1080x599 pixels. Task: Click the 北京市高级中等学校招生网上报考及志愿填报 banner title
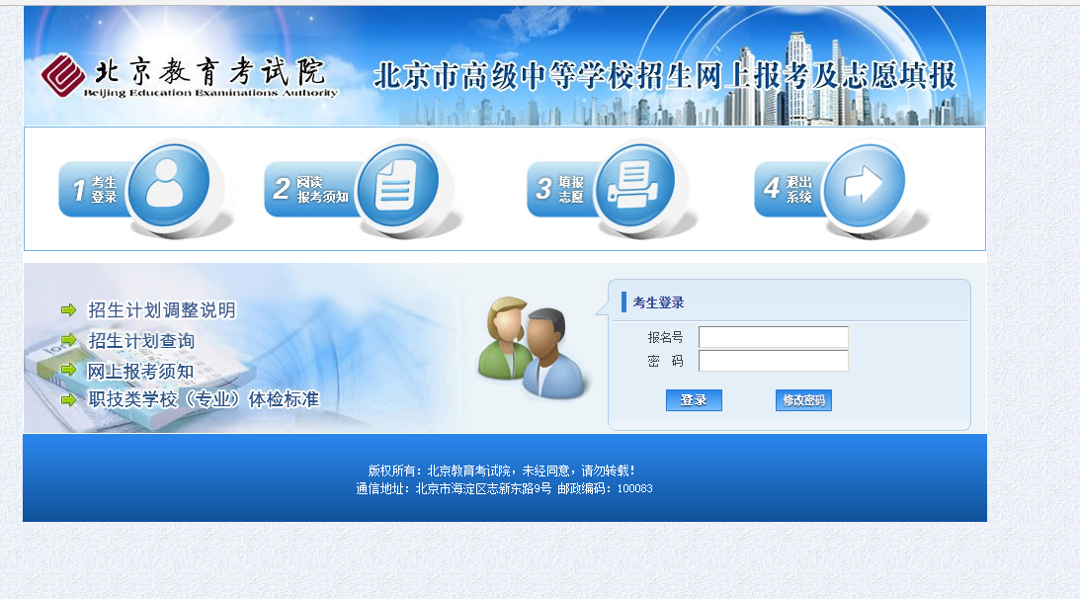pyautogui.click(x=665, y=76)
